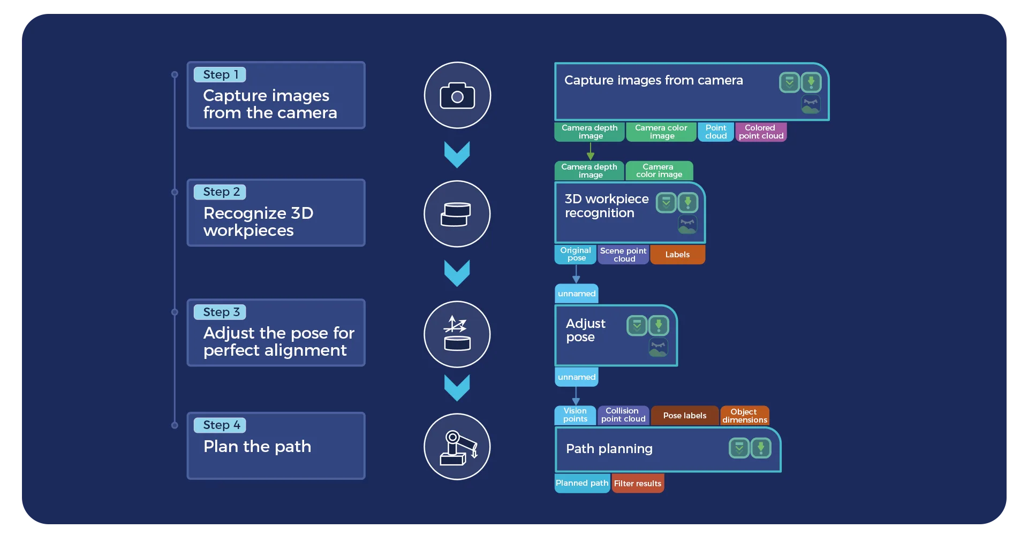Screen dimensions: 1028x536
Task: Expand the Path planning node chevron
Action: tap(739, 448)
